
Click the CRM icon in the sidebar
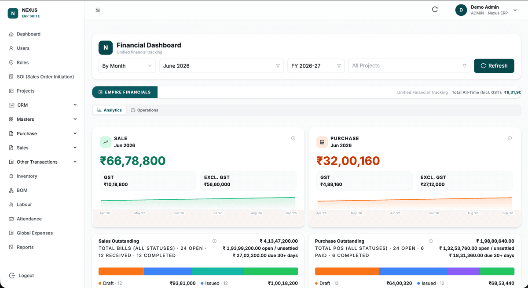[x=11, y=105]
